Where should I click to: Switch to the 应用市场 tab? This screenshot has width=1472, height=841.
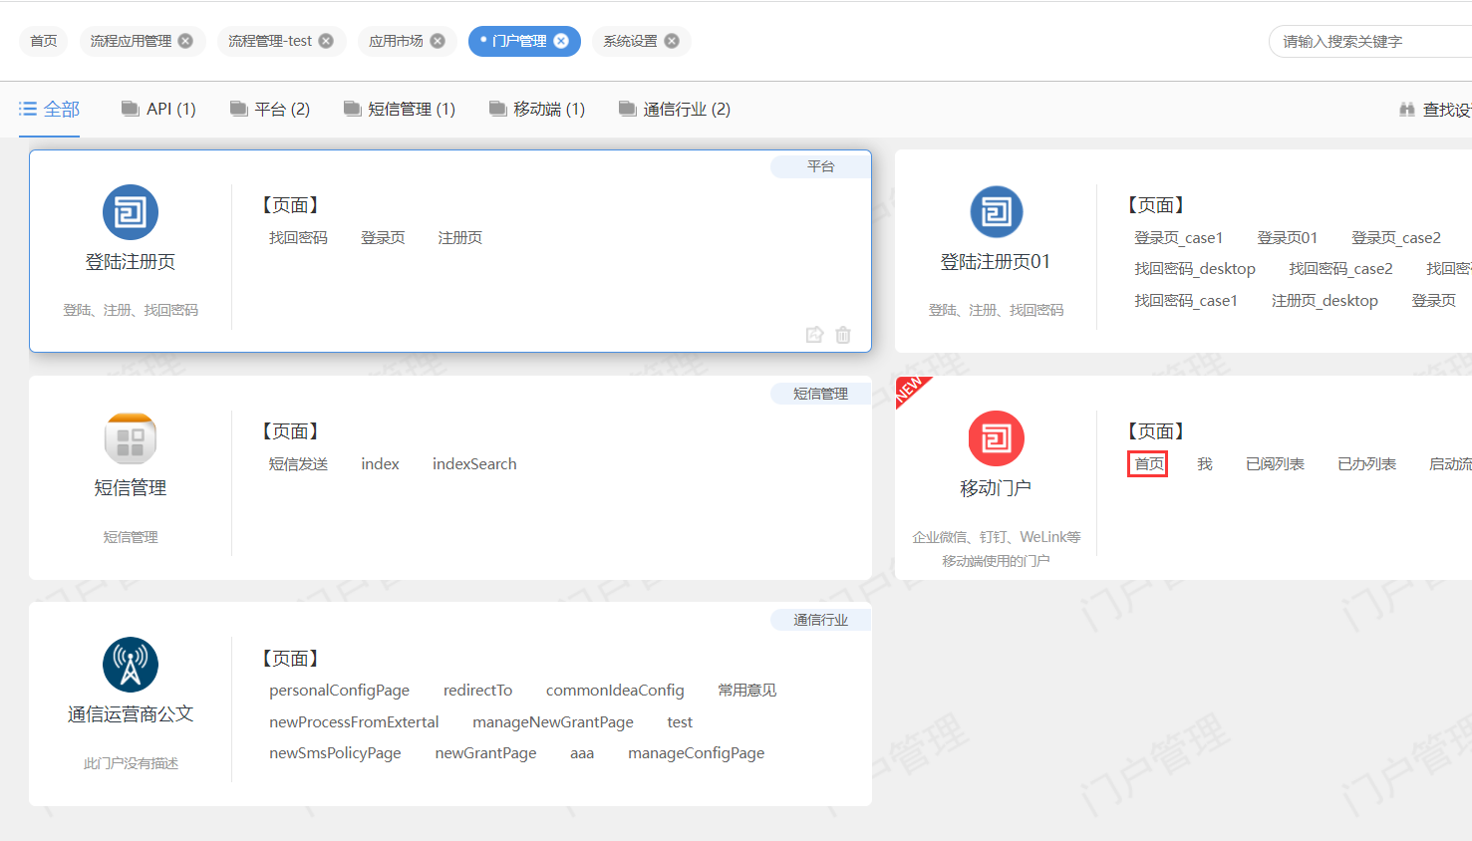[396, 41]
